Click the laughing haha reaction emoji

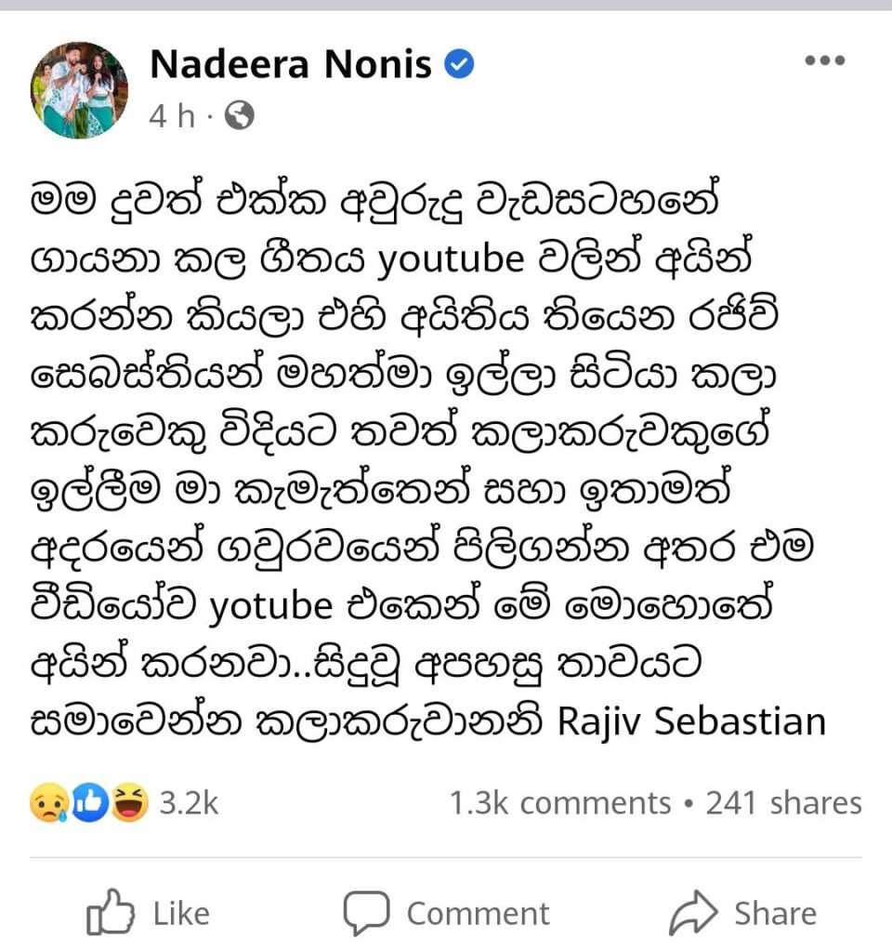[130, 802]
